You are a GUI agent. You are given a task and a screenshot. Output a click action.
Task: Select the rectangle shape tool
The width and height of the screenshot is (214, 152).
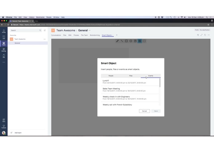coord(126,41)
